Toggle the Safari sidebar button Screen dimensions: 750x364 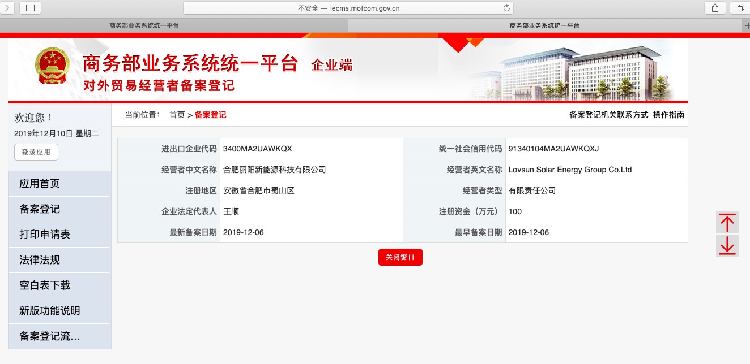pos(30,8)
